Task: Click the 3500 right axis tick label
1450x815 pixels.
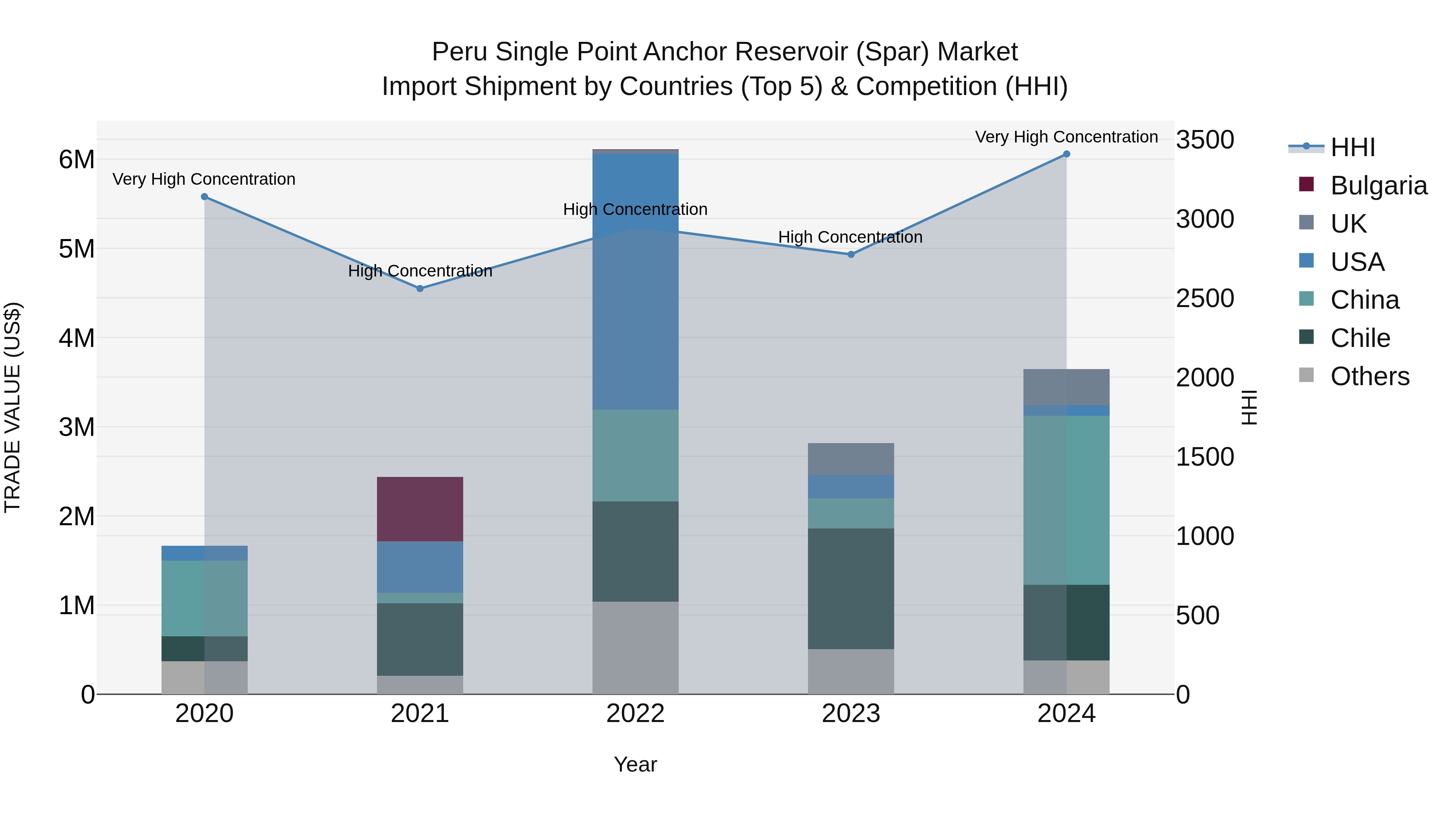Action: pyautogui.click(x=1205, y=140)
